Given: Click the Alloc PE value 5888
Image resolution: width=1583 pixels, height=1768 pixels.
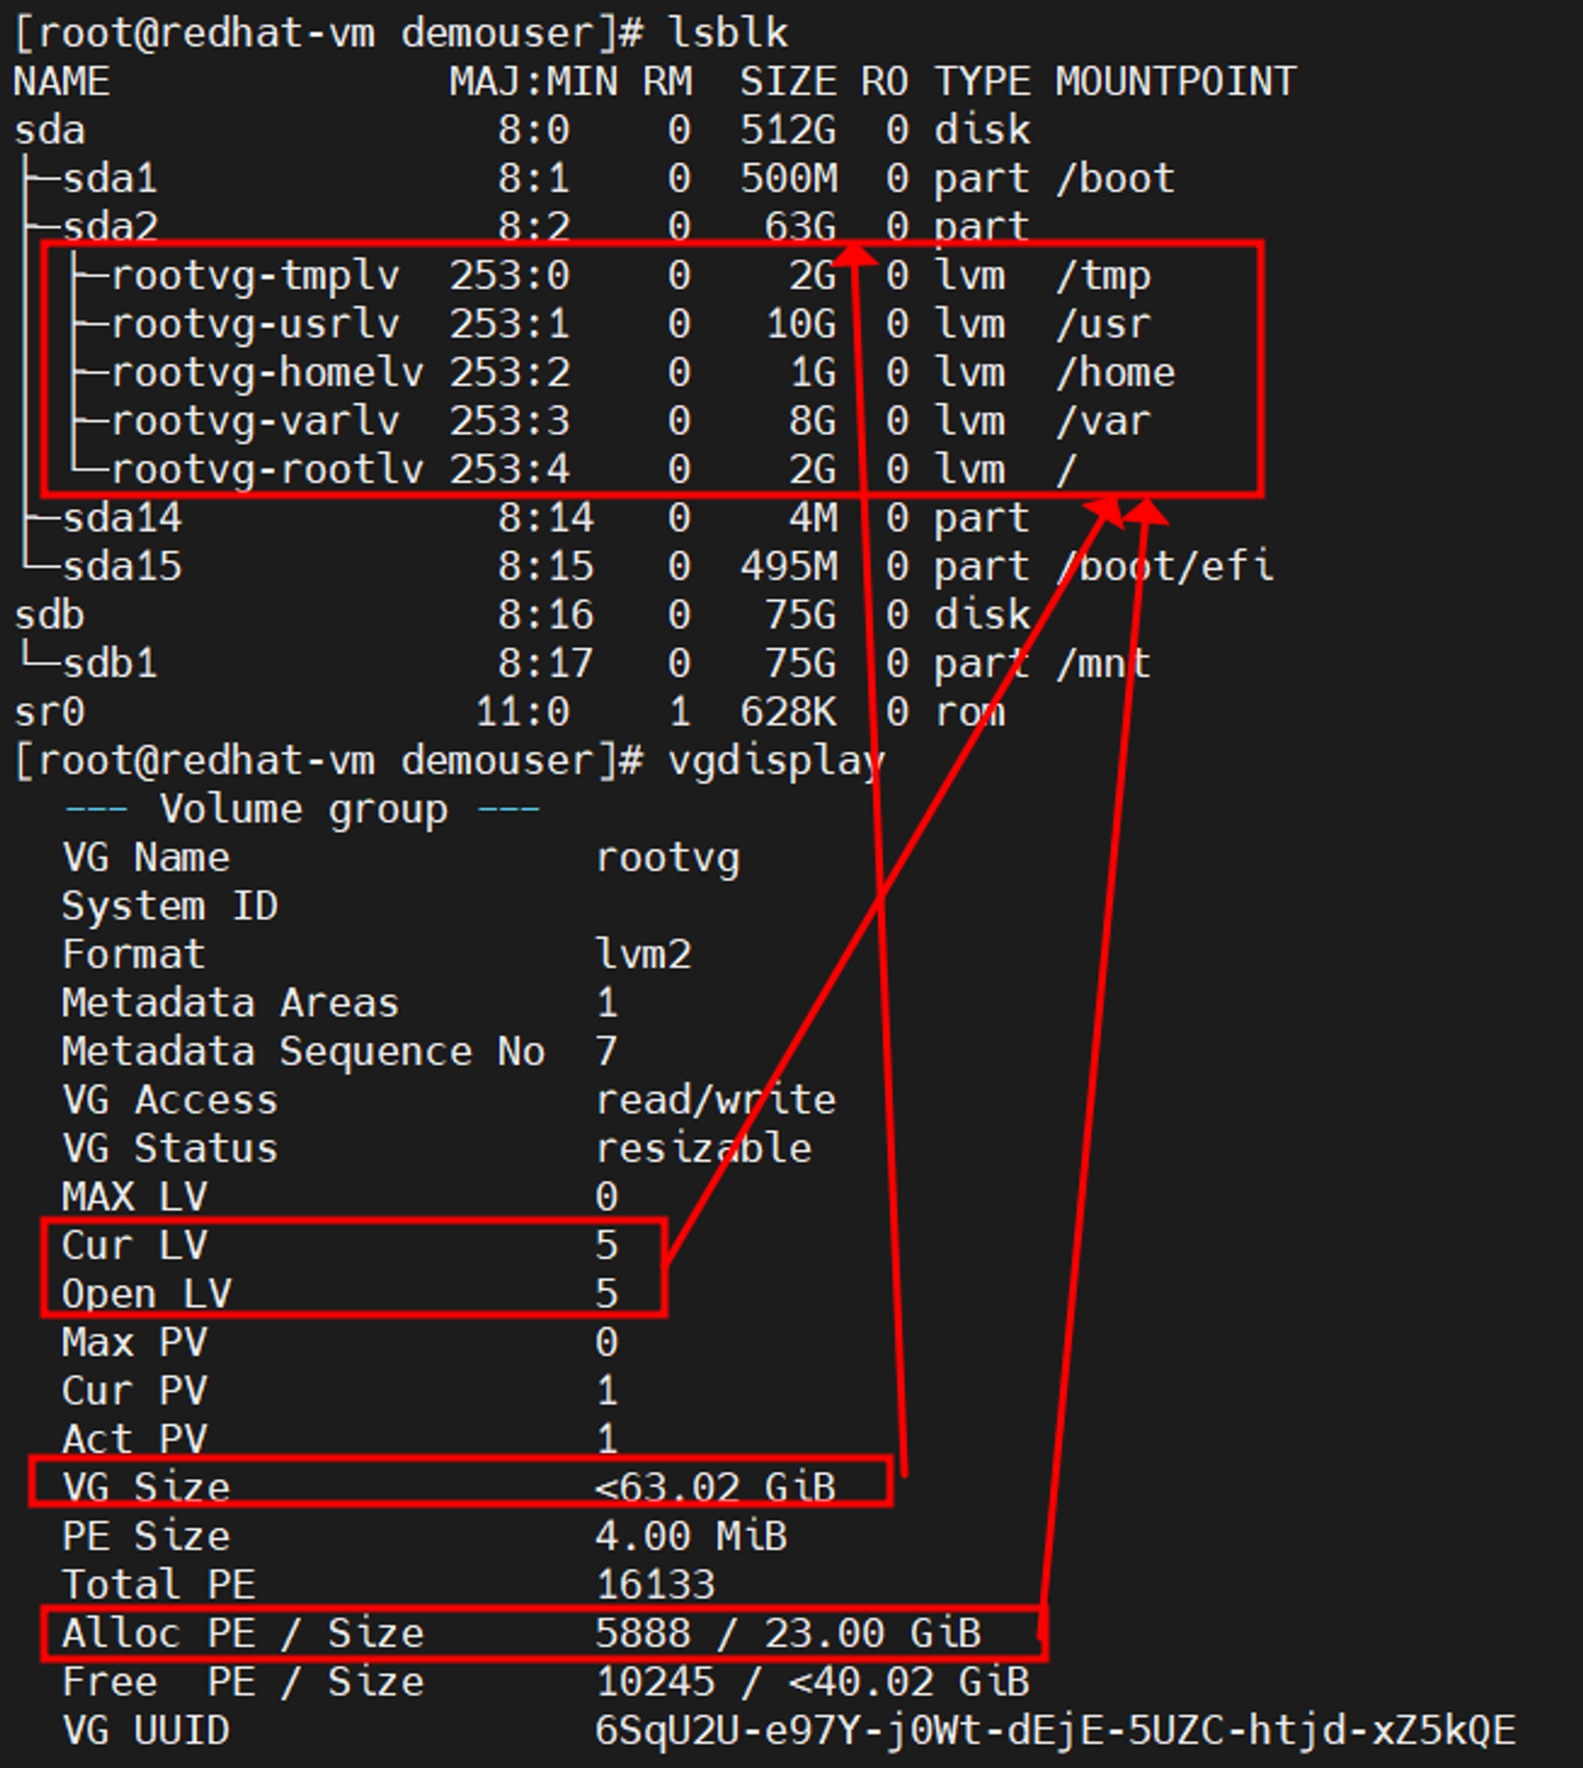Looking at the screenshot, I should (x=642, y=1633).
